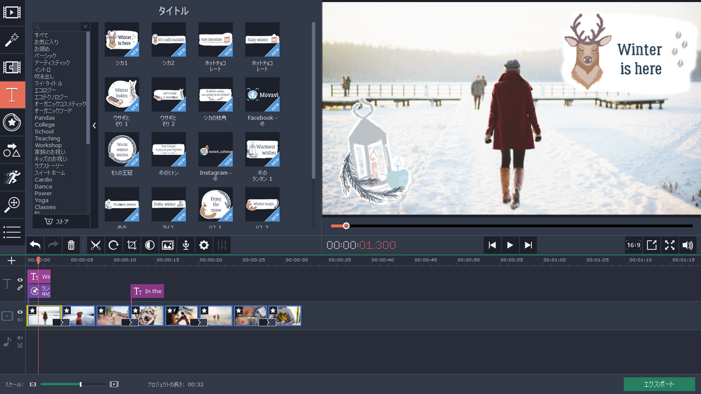Click the Record audio microphone icon
This screenshot has height=394, width=701.
coord(186,245)
